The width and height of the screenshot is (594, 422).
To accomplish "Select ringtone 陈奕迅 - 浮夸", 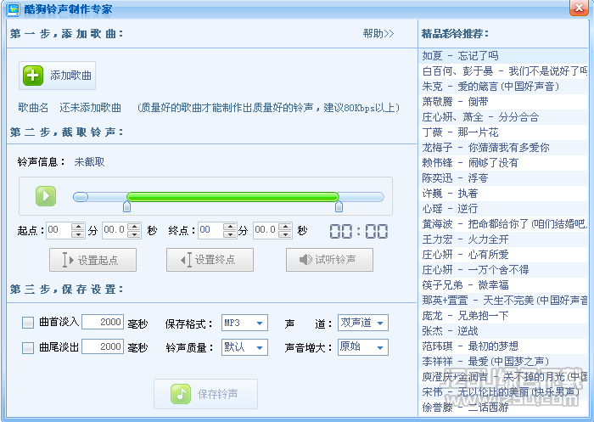I will (503, 177).
